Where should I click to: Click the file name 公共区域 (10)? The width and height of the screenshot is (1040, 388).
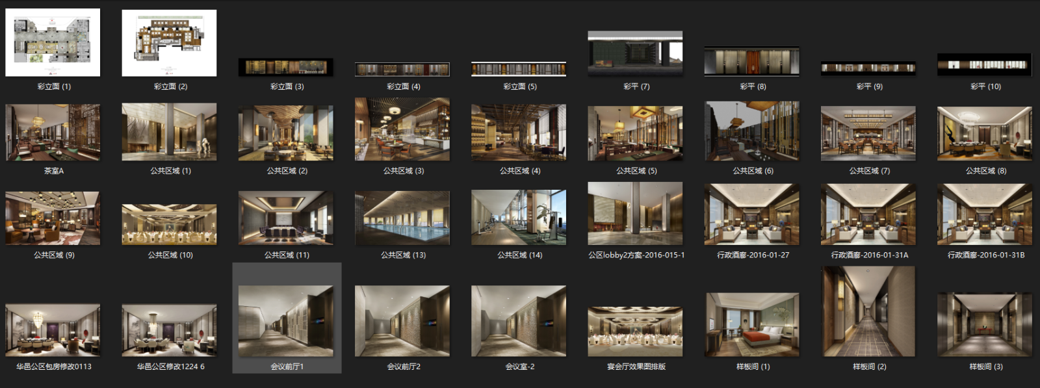[x=170, y=255]
